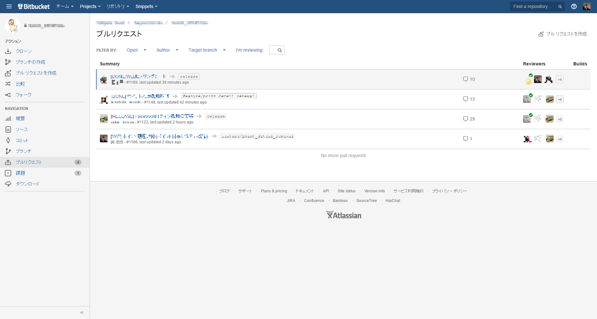This screenshot has height=319, width=597.
Task: Open the user profile avatar menu
Action: [587, 7]
